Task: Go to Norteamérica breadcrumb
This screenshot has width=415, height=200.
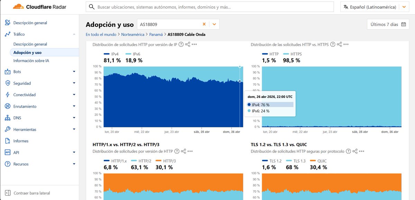Action: click(x=133, y=35)
